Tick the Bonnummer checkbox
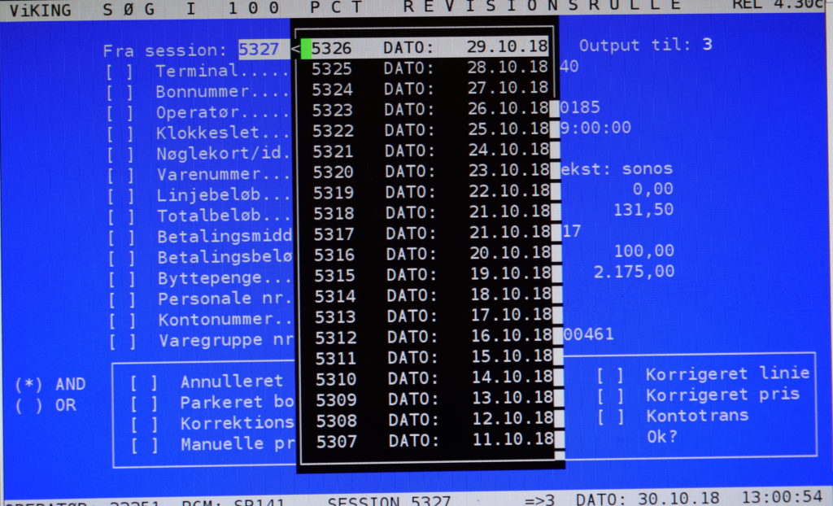The width and height of the screenshot is (833, 506). [119, 91]
